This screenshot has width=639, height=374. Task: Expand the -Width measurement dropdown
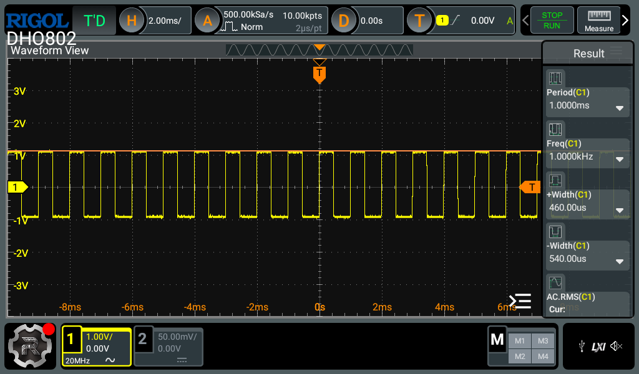point(619,261)
